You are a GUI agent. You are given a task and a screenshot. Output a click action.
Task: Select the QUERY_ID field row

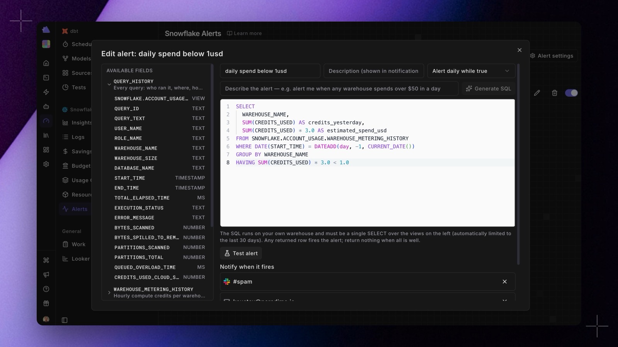pyautogui.click(x=160, y=109)
